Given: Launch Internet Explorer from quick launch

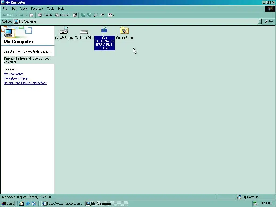Looking at the screenshot, I should (x=28, y=203).
